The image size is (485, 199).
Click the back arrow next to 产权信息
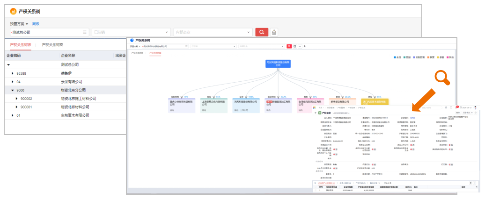316,113
